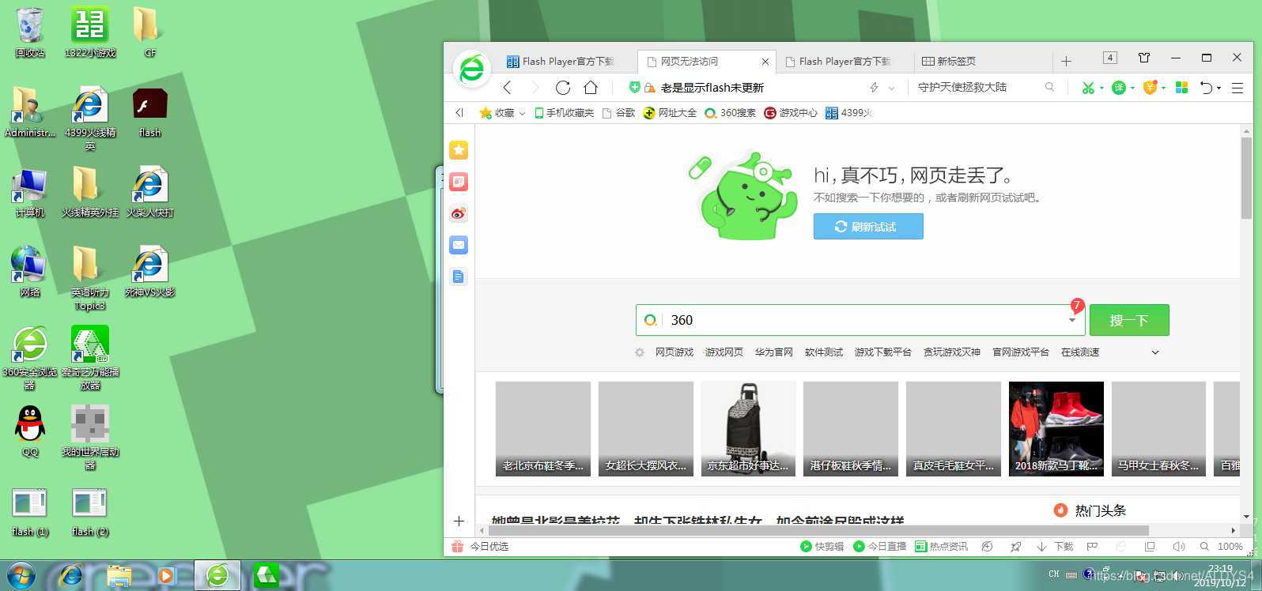Open the red news sidebar icon

pos(459,182)
